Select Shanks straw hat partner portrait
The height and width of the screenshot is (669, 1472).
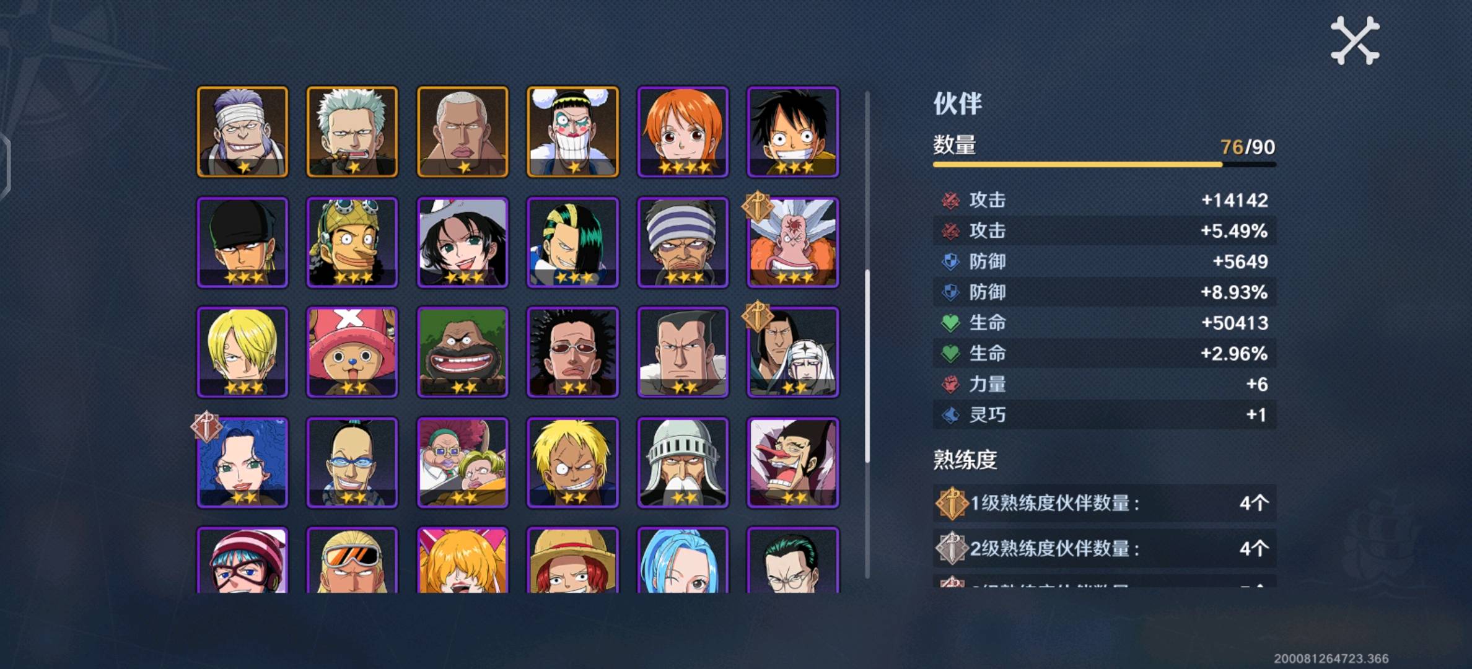[572, 560]
